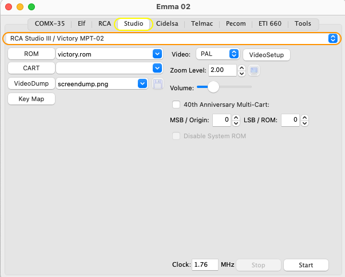Increase Zoom Level with up arrow
This screenshot has width=345, height=277.
pyautogui.click(x=241, y=68)
